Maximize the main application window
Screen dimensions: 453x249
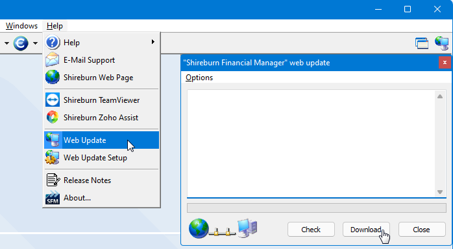[x=408, y=9]
